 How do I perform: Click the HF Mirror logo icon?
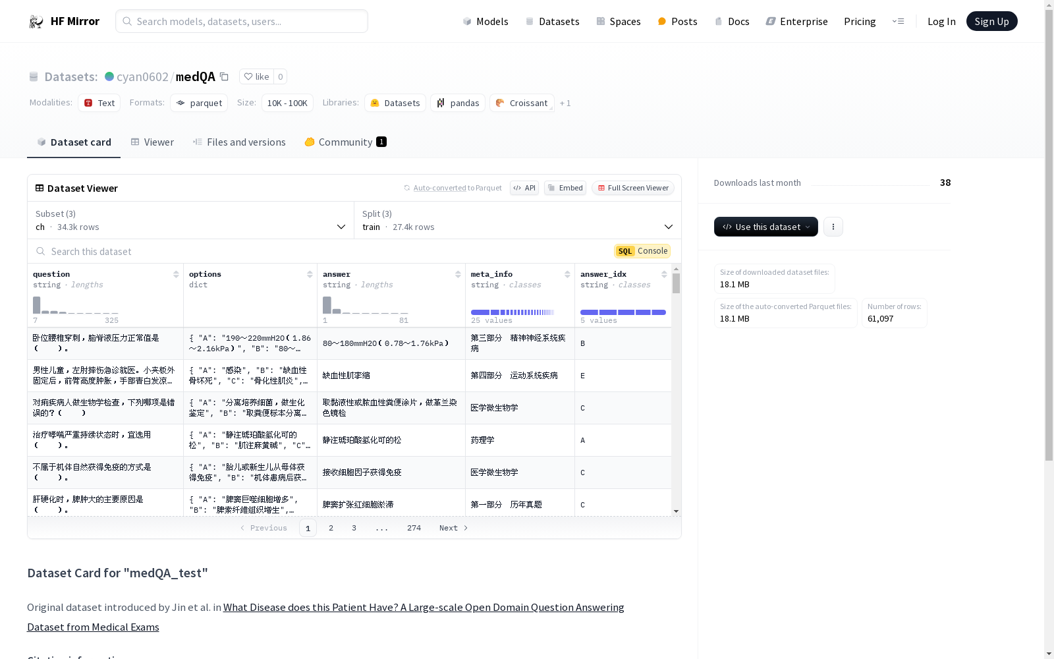tap(36, 22)
